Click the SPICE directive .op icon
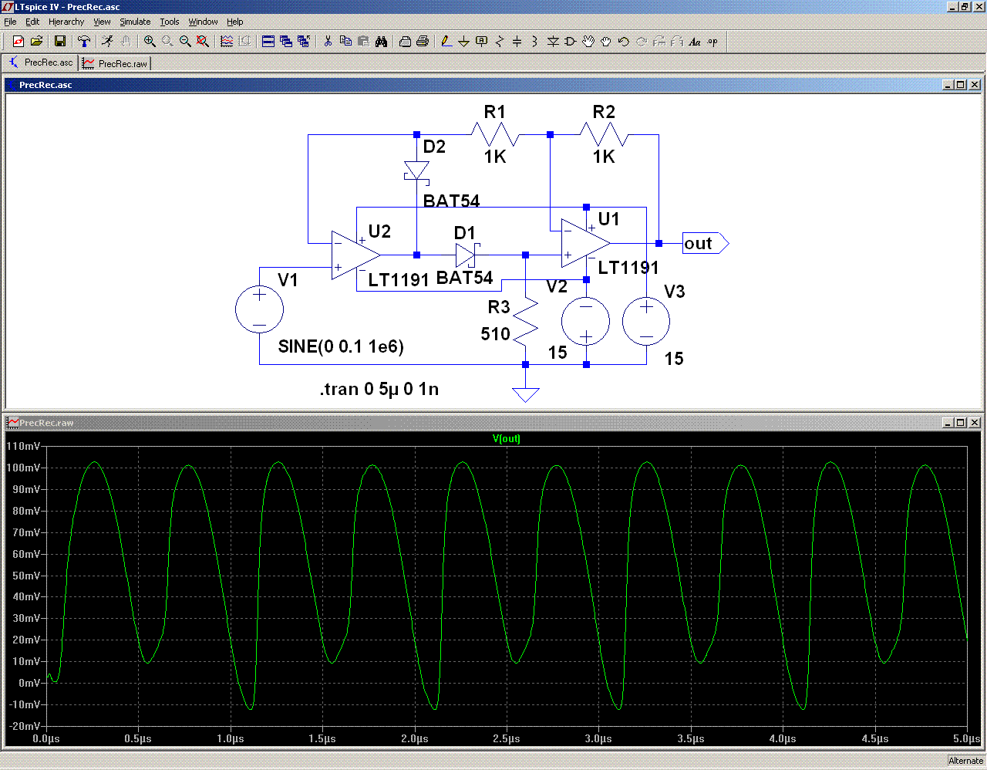 (712, 42)
